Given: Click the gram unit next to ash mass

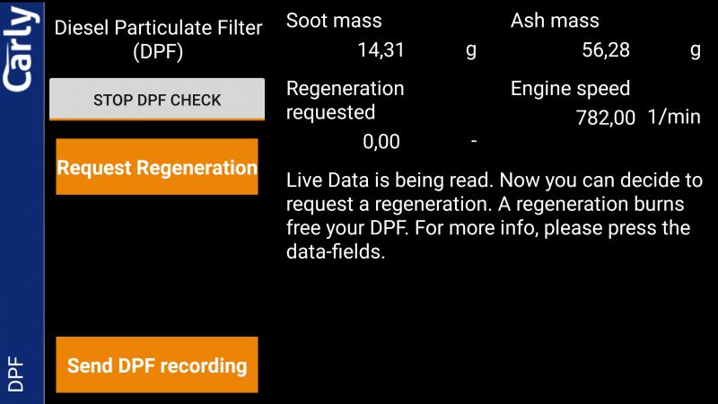Looking at the screenshot, I should click(695, 50).
